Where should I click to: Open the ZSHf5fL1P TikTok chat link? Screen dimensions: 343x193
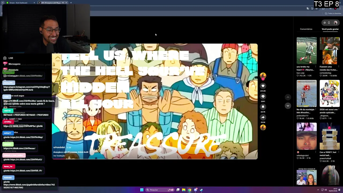26,170
